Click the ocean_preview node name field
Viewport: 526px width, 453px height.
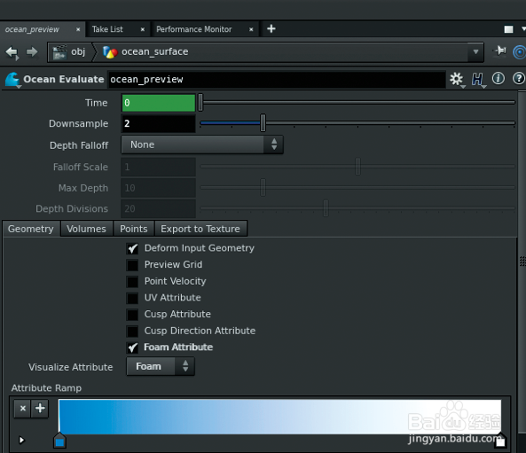(277, 80)
